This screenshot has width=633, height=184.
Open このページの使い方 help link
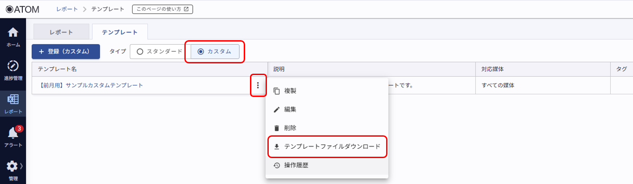(162, 9)
